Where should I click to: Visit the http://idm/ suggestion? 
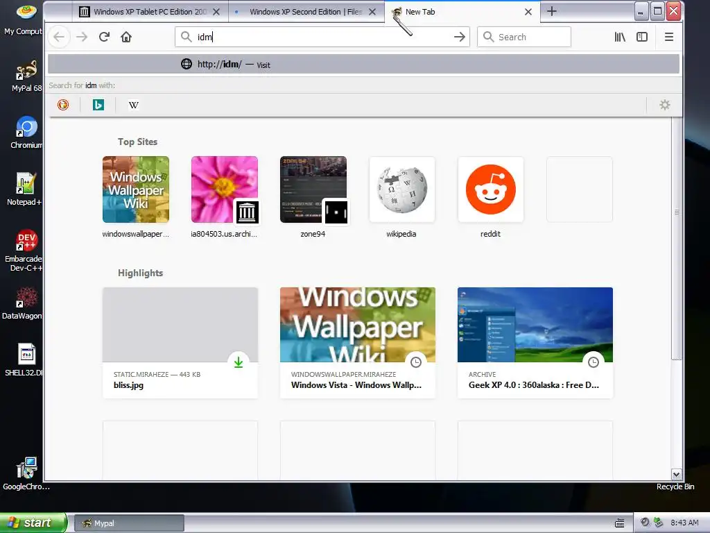click(x=363, y=65)
